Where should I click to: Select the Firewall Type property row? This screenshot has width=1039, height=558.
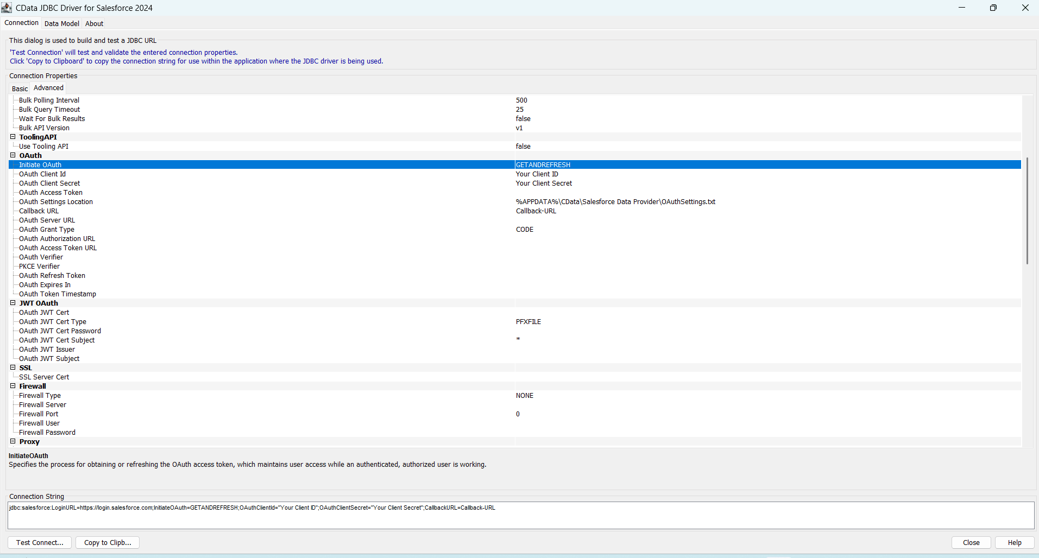40,396
